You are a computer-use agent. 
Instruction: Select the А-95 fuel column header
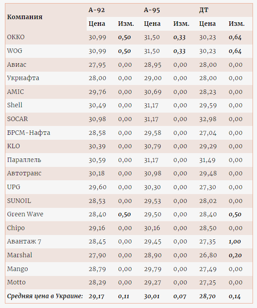(x=152, y=10)
